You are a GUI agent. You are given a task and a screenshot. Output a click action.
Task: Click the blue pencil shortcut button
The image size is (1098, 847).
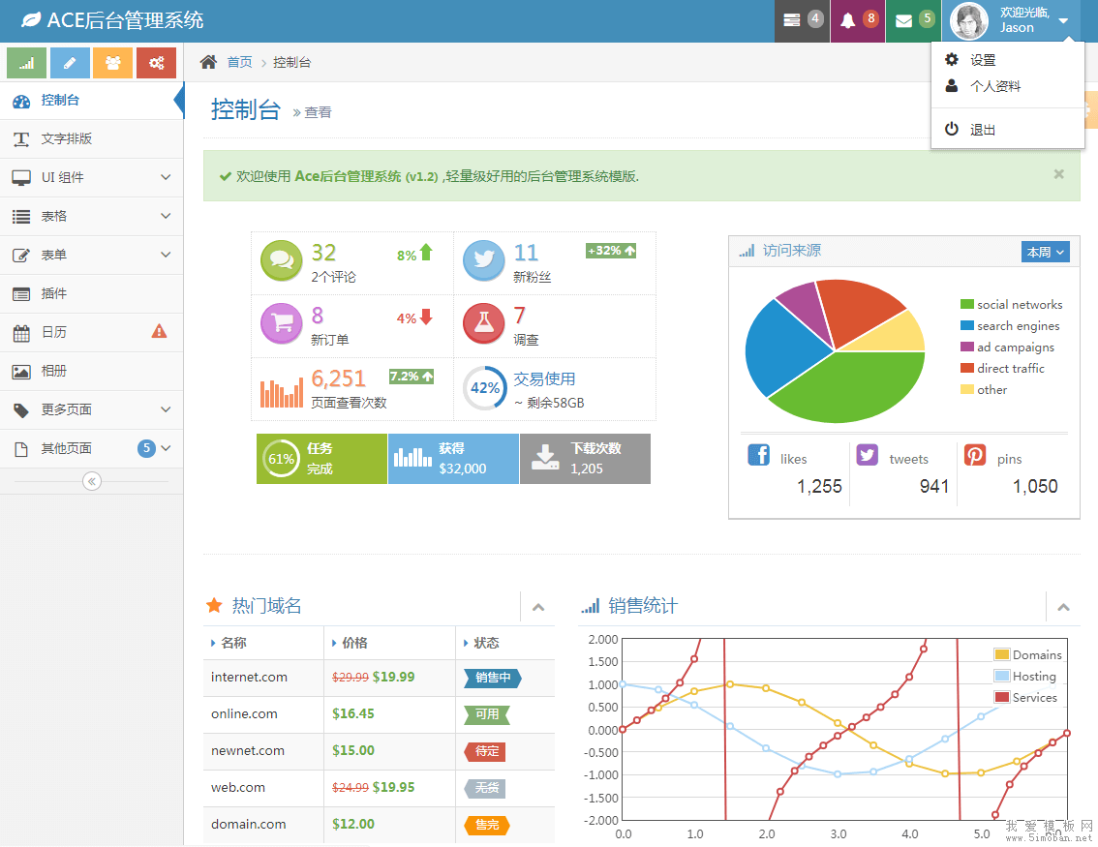coord(70,63)
